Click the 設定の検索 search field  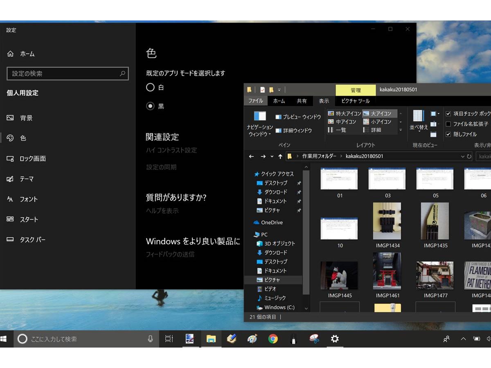pyautogui.click(x=68, y=74)
